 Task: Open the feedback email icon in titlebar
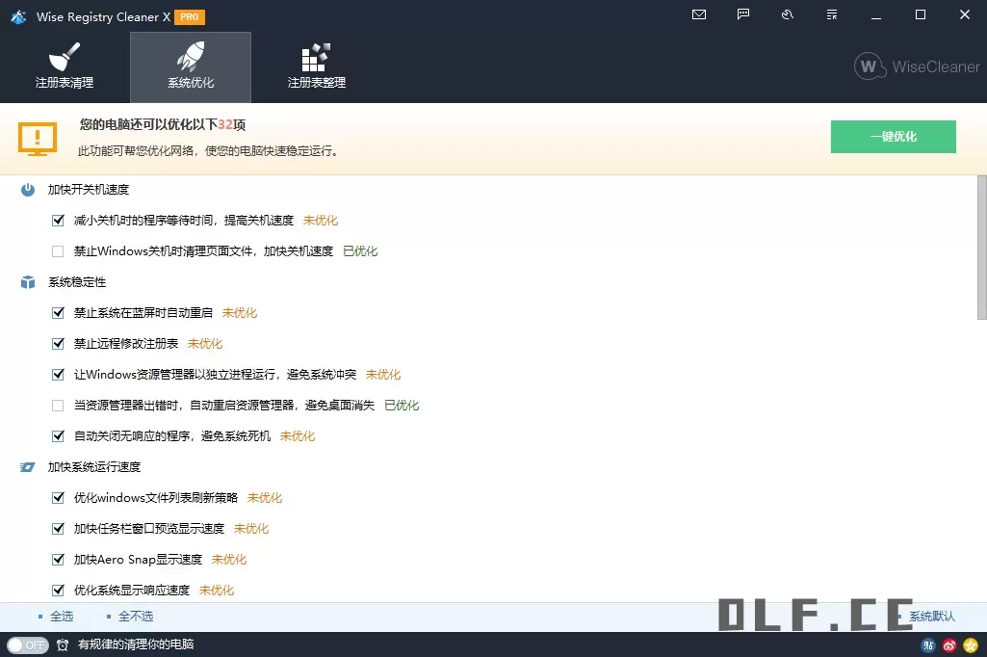pyautogui.click(x=698, y=14)
